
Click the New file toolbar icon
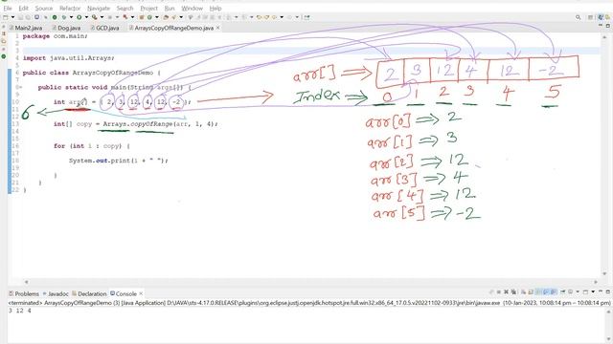click(x=5, y=17)
